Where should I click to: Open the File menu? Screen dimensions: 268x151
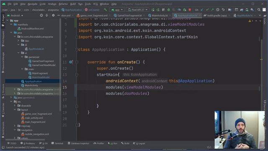pyautogui.click(x=9, y=4)
